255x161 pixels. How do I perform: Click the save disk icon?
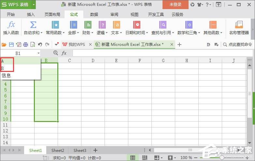pyautogui.click(x=11, y=45)
